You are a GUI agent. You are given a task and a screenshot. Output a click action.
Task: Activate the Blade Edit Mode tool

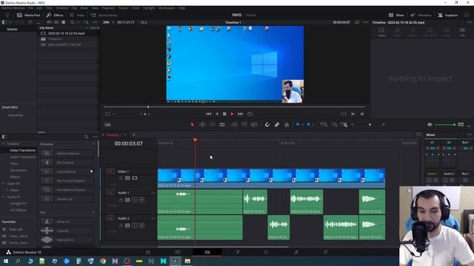(x=222, y=125)
